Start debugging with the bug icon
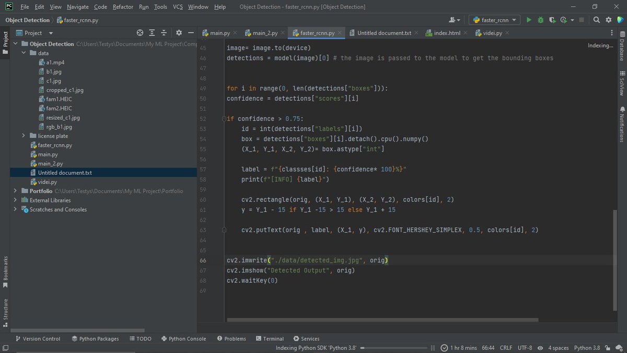 click(540, 19)
